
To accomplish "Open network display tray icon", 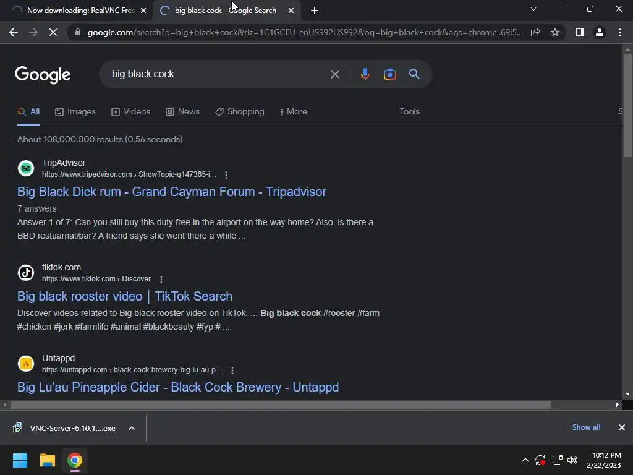I will tap(557, 460).
